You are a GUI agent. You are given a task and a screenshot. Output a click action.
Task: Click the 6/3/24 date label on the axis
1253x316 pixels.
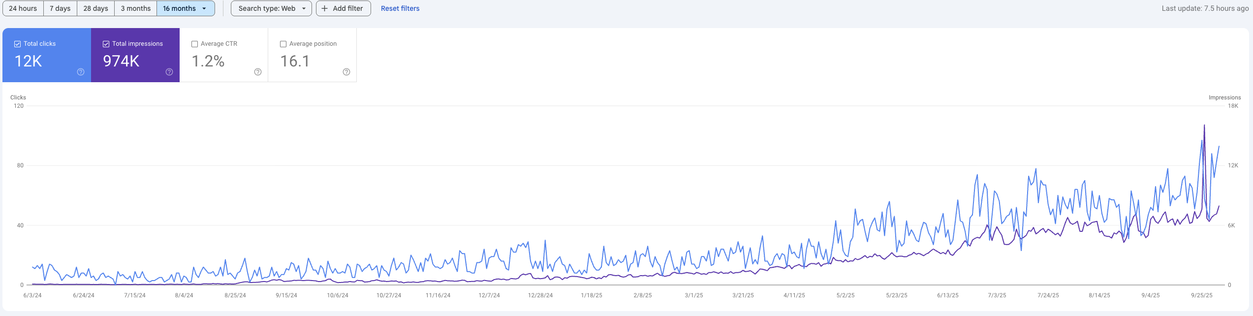click(x=32, y=295)
